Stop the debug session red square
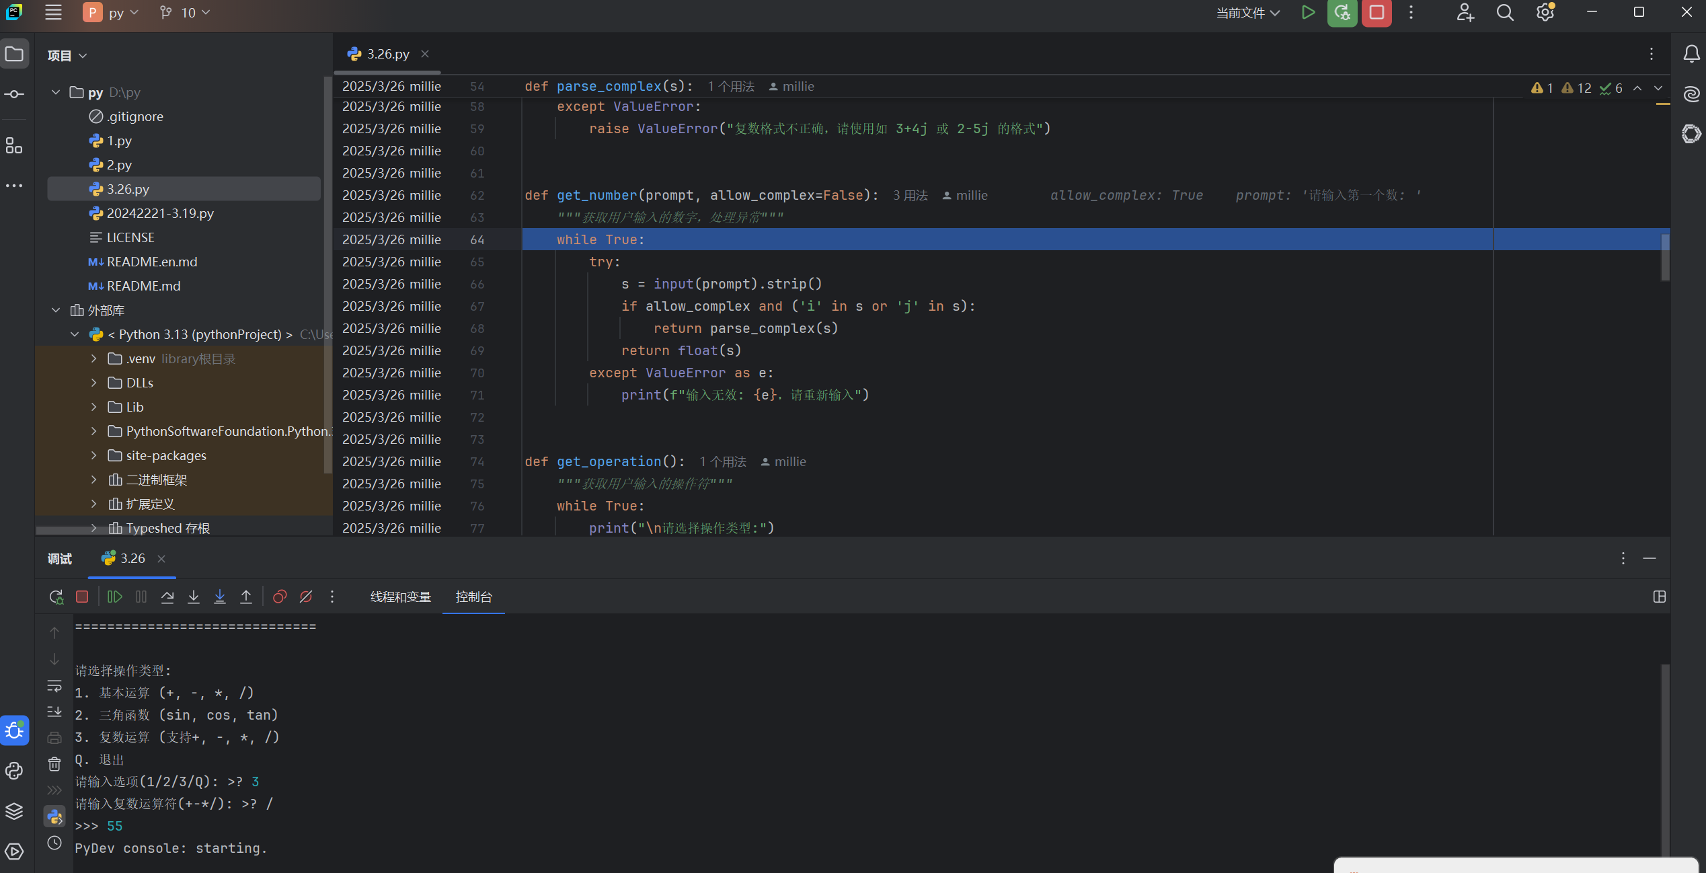Viewport: 1706px width, 873px height. [82, 597]
